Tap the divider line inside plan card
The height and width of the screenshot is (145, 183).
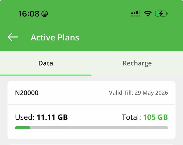click(91, 104)
